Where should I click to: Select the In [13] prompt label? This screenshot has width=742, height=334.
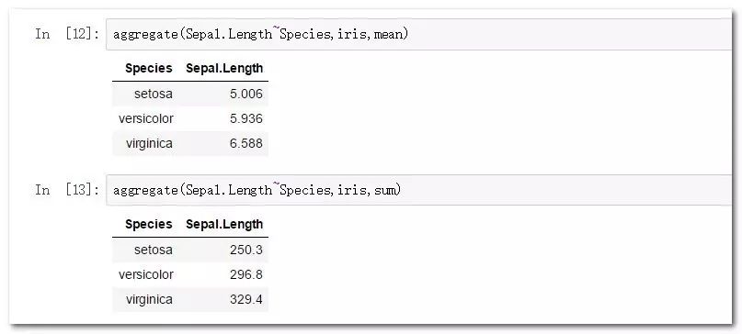point(67,190)
